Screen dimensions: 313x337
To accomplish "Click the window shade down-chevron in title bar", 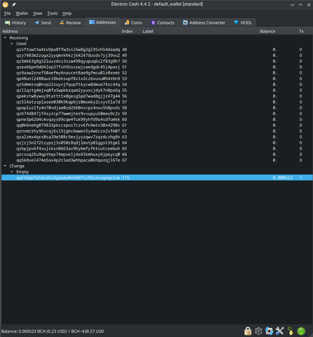I will click(x=292, y=5).
